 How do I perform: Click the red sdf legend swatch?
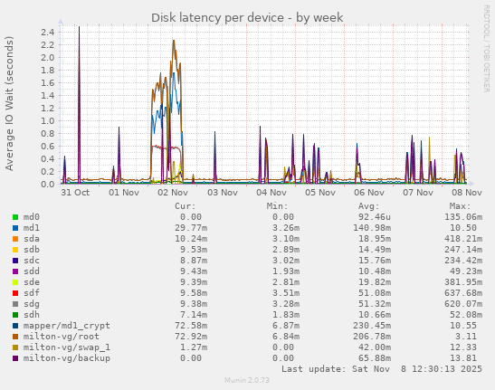[x=15, y=293]
